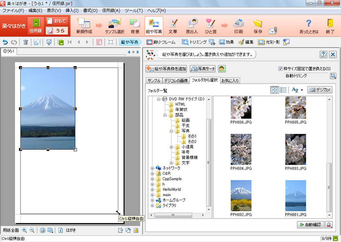Screen dimensions: 341x242
Task: Expand the 小道具 folder node
Action: click(x=171, y=147)
